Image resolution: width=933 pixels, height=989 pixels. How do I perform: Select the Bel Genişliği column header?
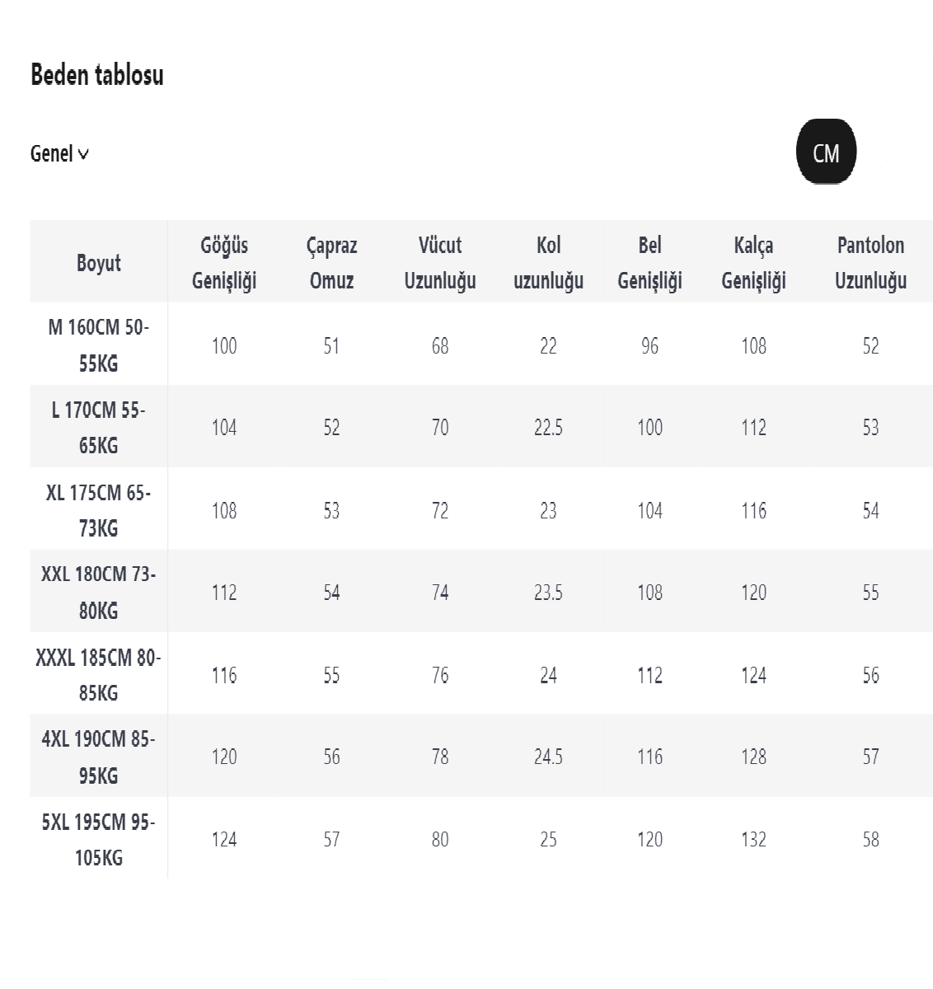point(649,263)
